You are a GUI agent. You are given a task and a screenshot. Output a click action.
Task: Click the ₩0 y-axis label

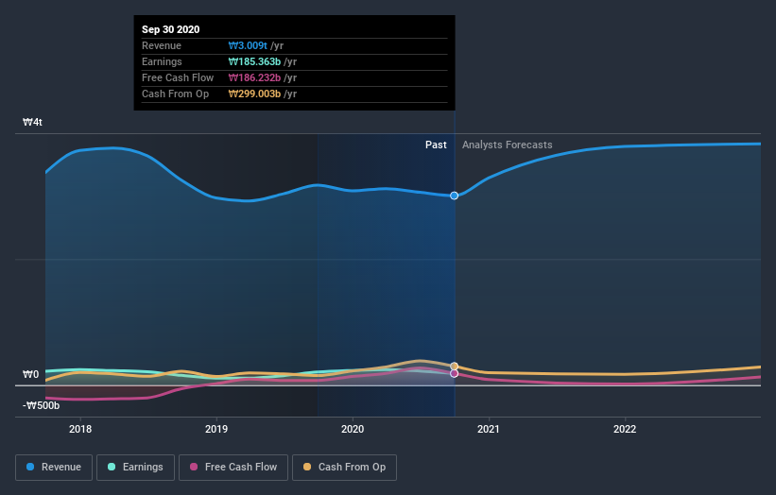click(30, 374)
